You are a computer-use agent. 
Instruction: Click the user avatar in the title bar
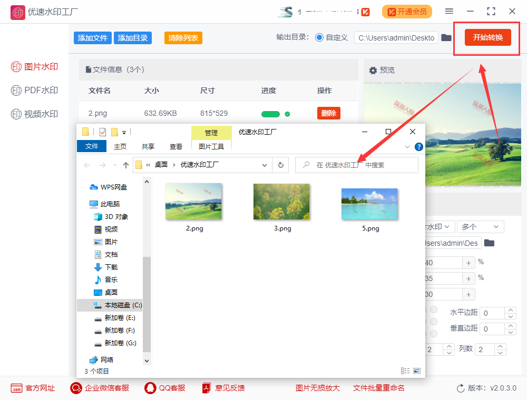pos(286,12)
